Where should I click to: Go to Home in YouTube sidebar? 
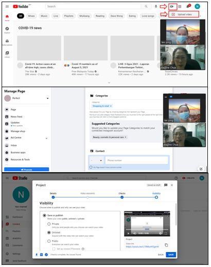[7, 18]
